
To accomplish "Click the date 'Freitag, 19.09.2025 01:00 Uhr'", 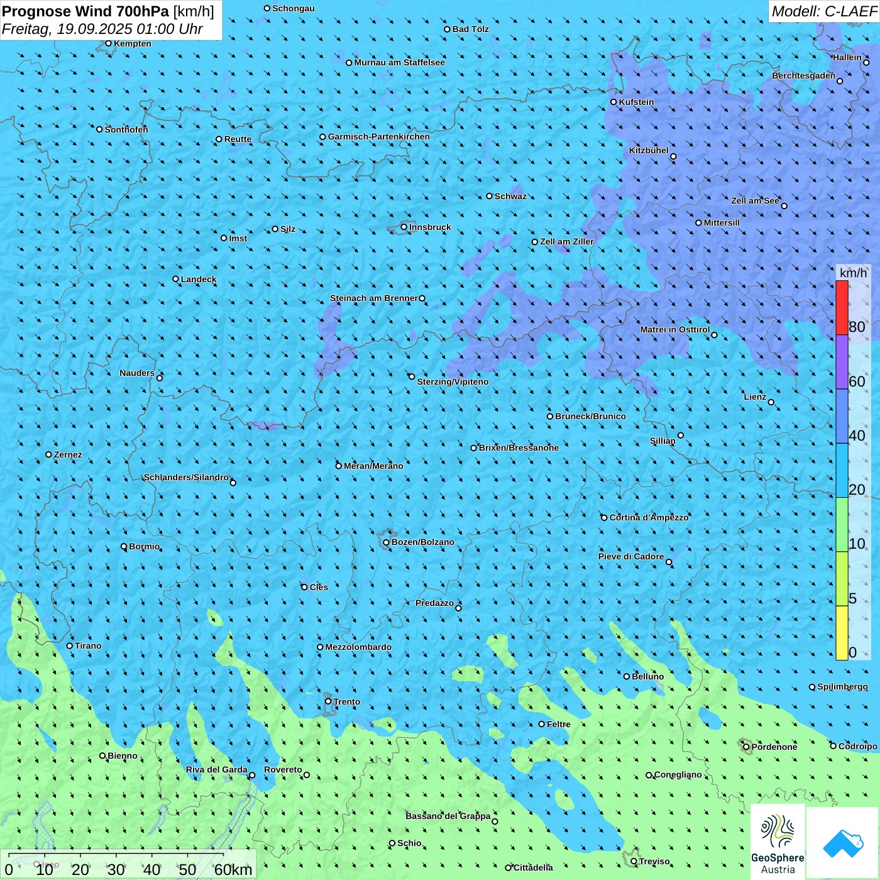I will click(102, 29).
